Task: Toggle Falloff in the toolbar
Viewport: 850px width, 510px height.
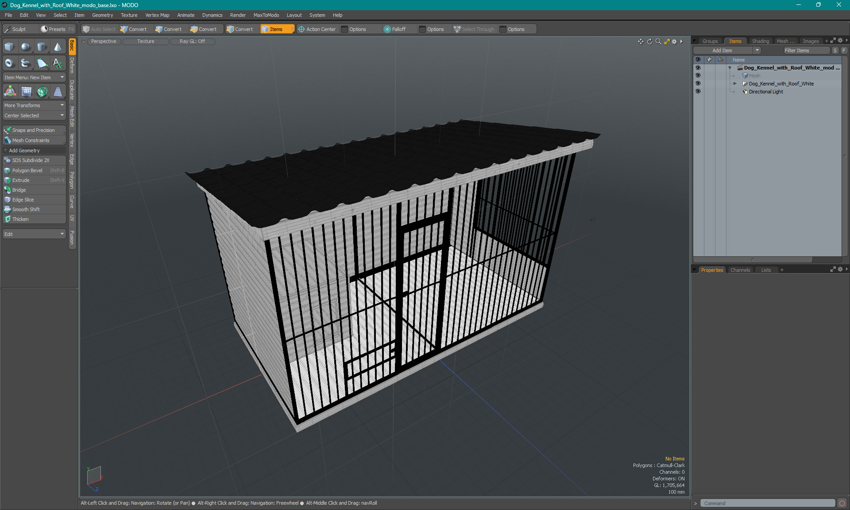Action: coord(395,29)
